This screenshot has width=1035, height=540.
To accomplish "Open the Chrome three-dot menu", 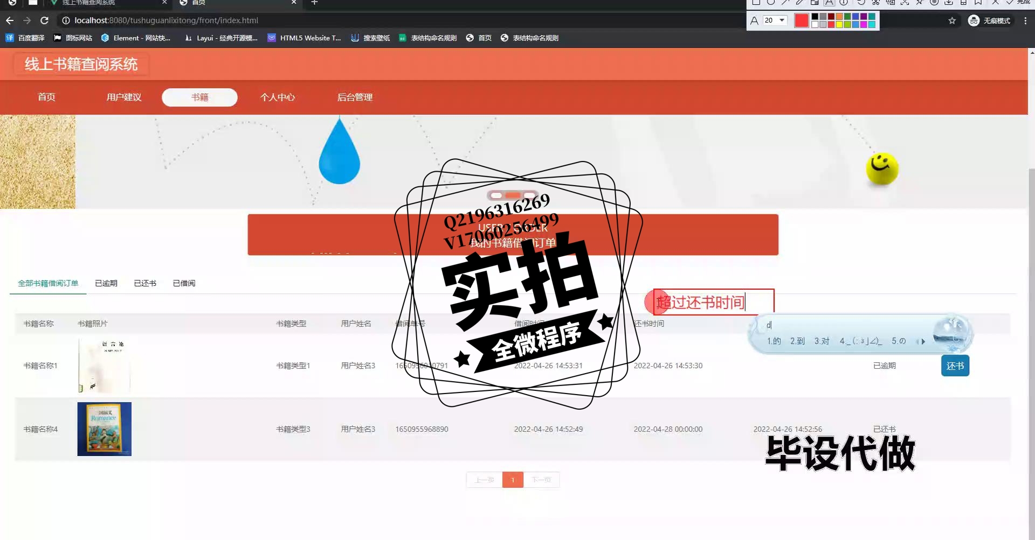I will point(1025,20).
